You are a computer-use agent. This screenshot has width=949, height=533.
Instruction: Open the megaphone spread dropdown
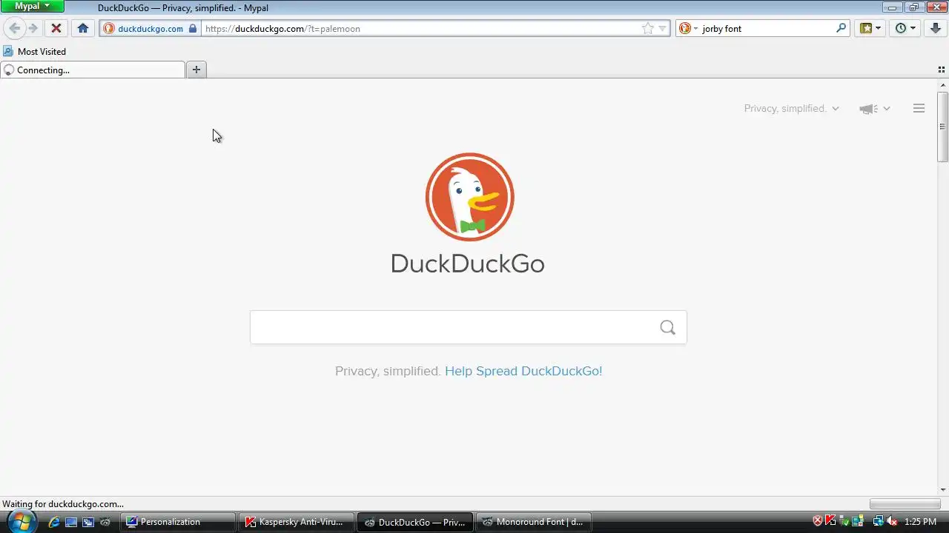[875, 109]
